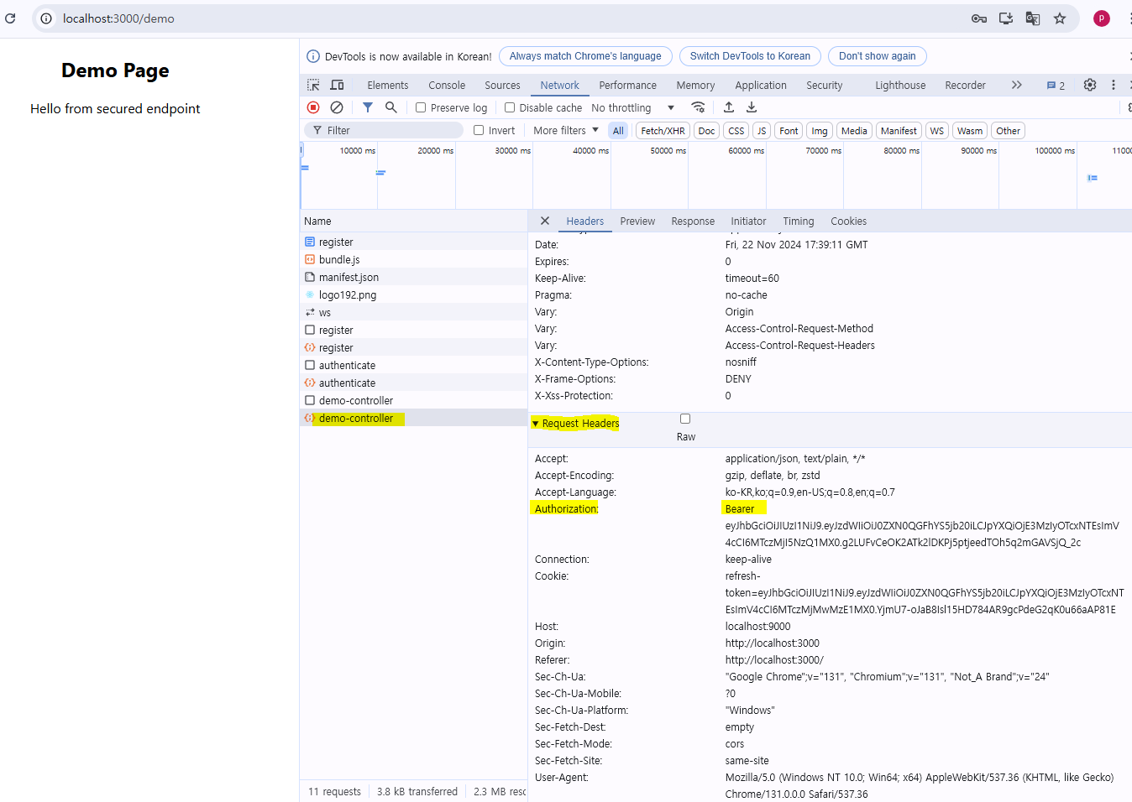Open the Performance panel
Screen dimensions: 1132x802
[x=628, y=86]
